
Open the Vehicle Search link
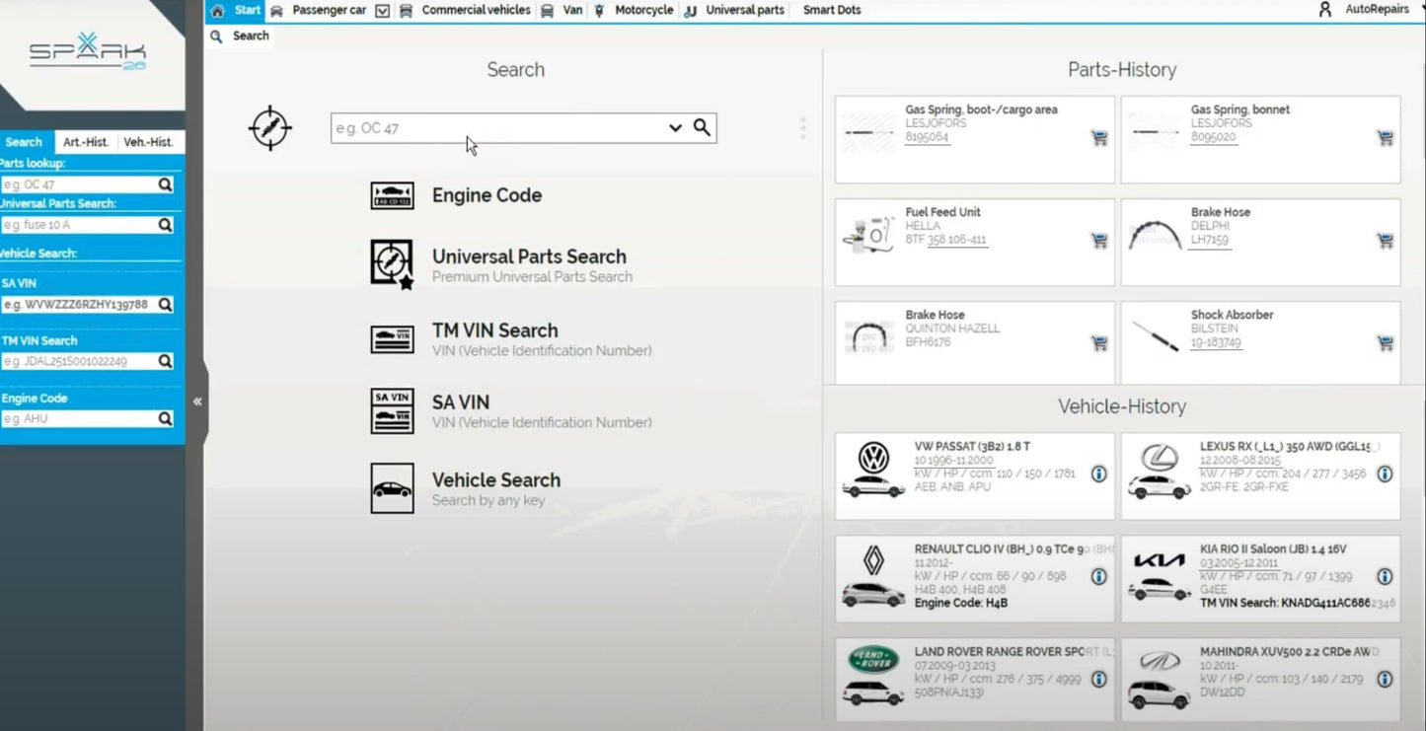(x=496, y=480)
